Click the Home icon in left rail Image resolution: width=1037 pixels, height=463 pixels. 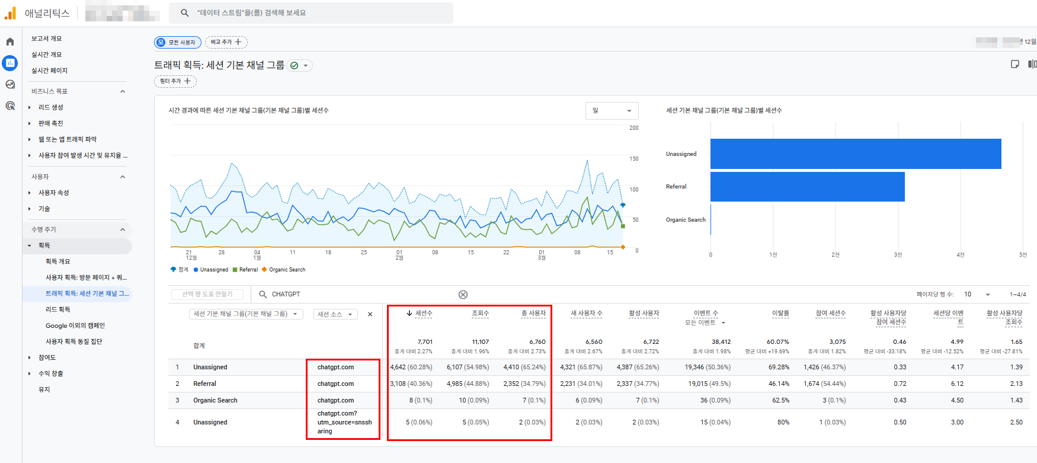point(10,41)
